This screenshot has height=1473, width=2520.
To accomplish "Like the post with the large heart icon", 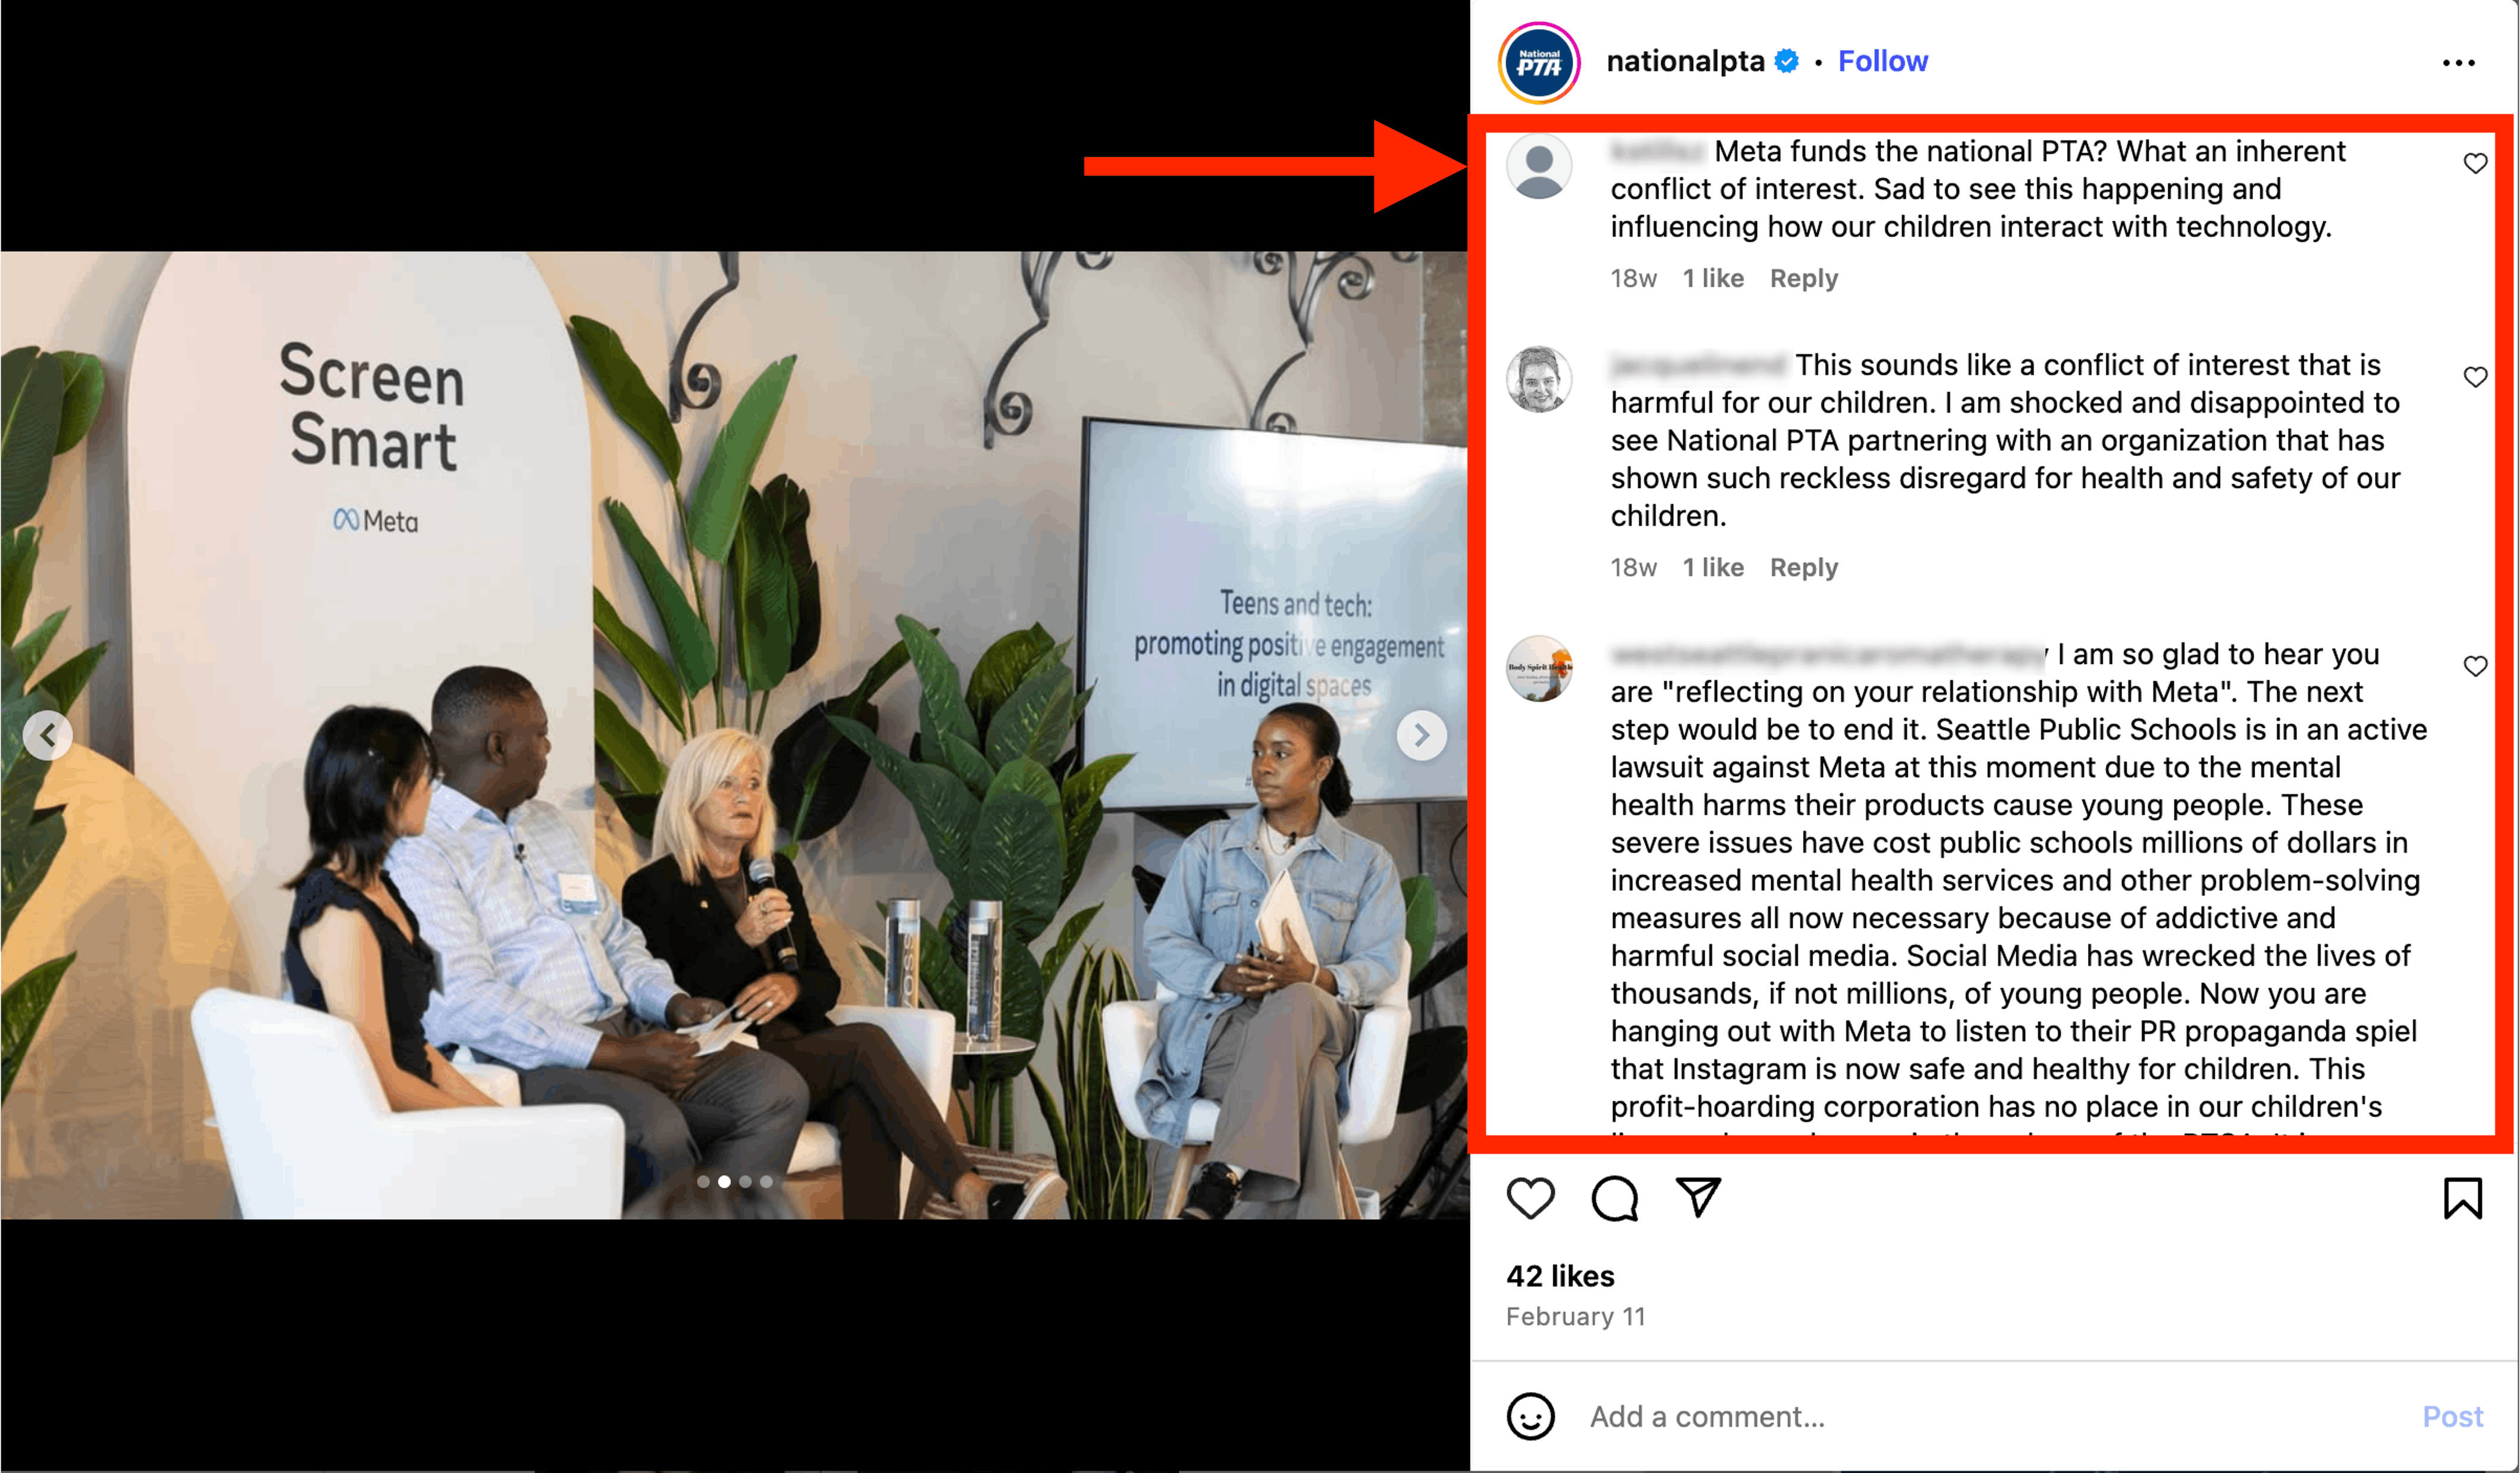I will (x=1530, y=1198).
